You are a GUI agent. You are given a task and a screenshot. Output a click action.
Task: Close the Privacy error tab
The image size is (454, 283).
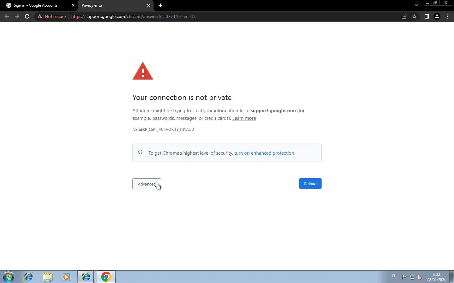coord(148,5)
